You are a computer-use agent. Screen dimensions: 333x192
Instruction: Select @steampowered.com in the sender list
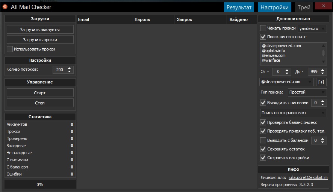(282, 46)
